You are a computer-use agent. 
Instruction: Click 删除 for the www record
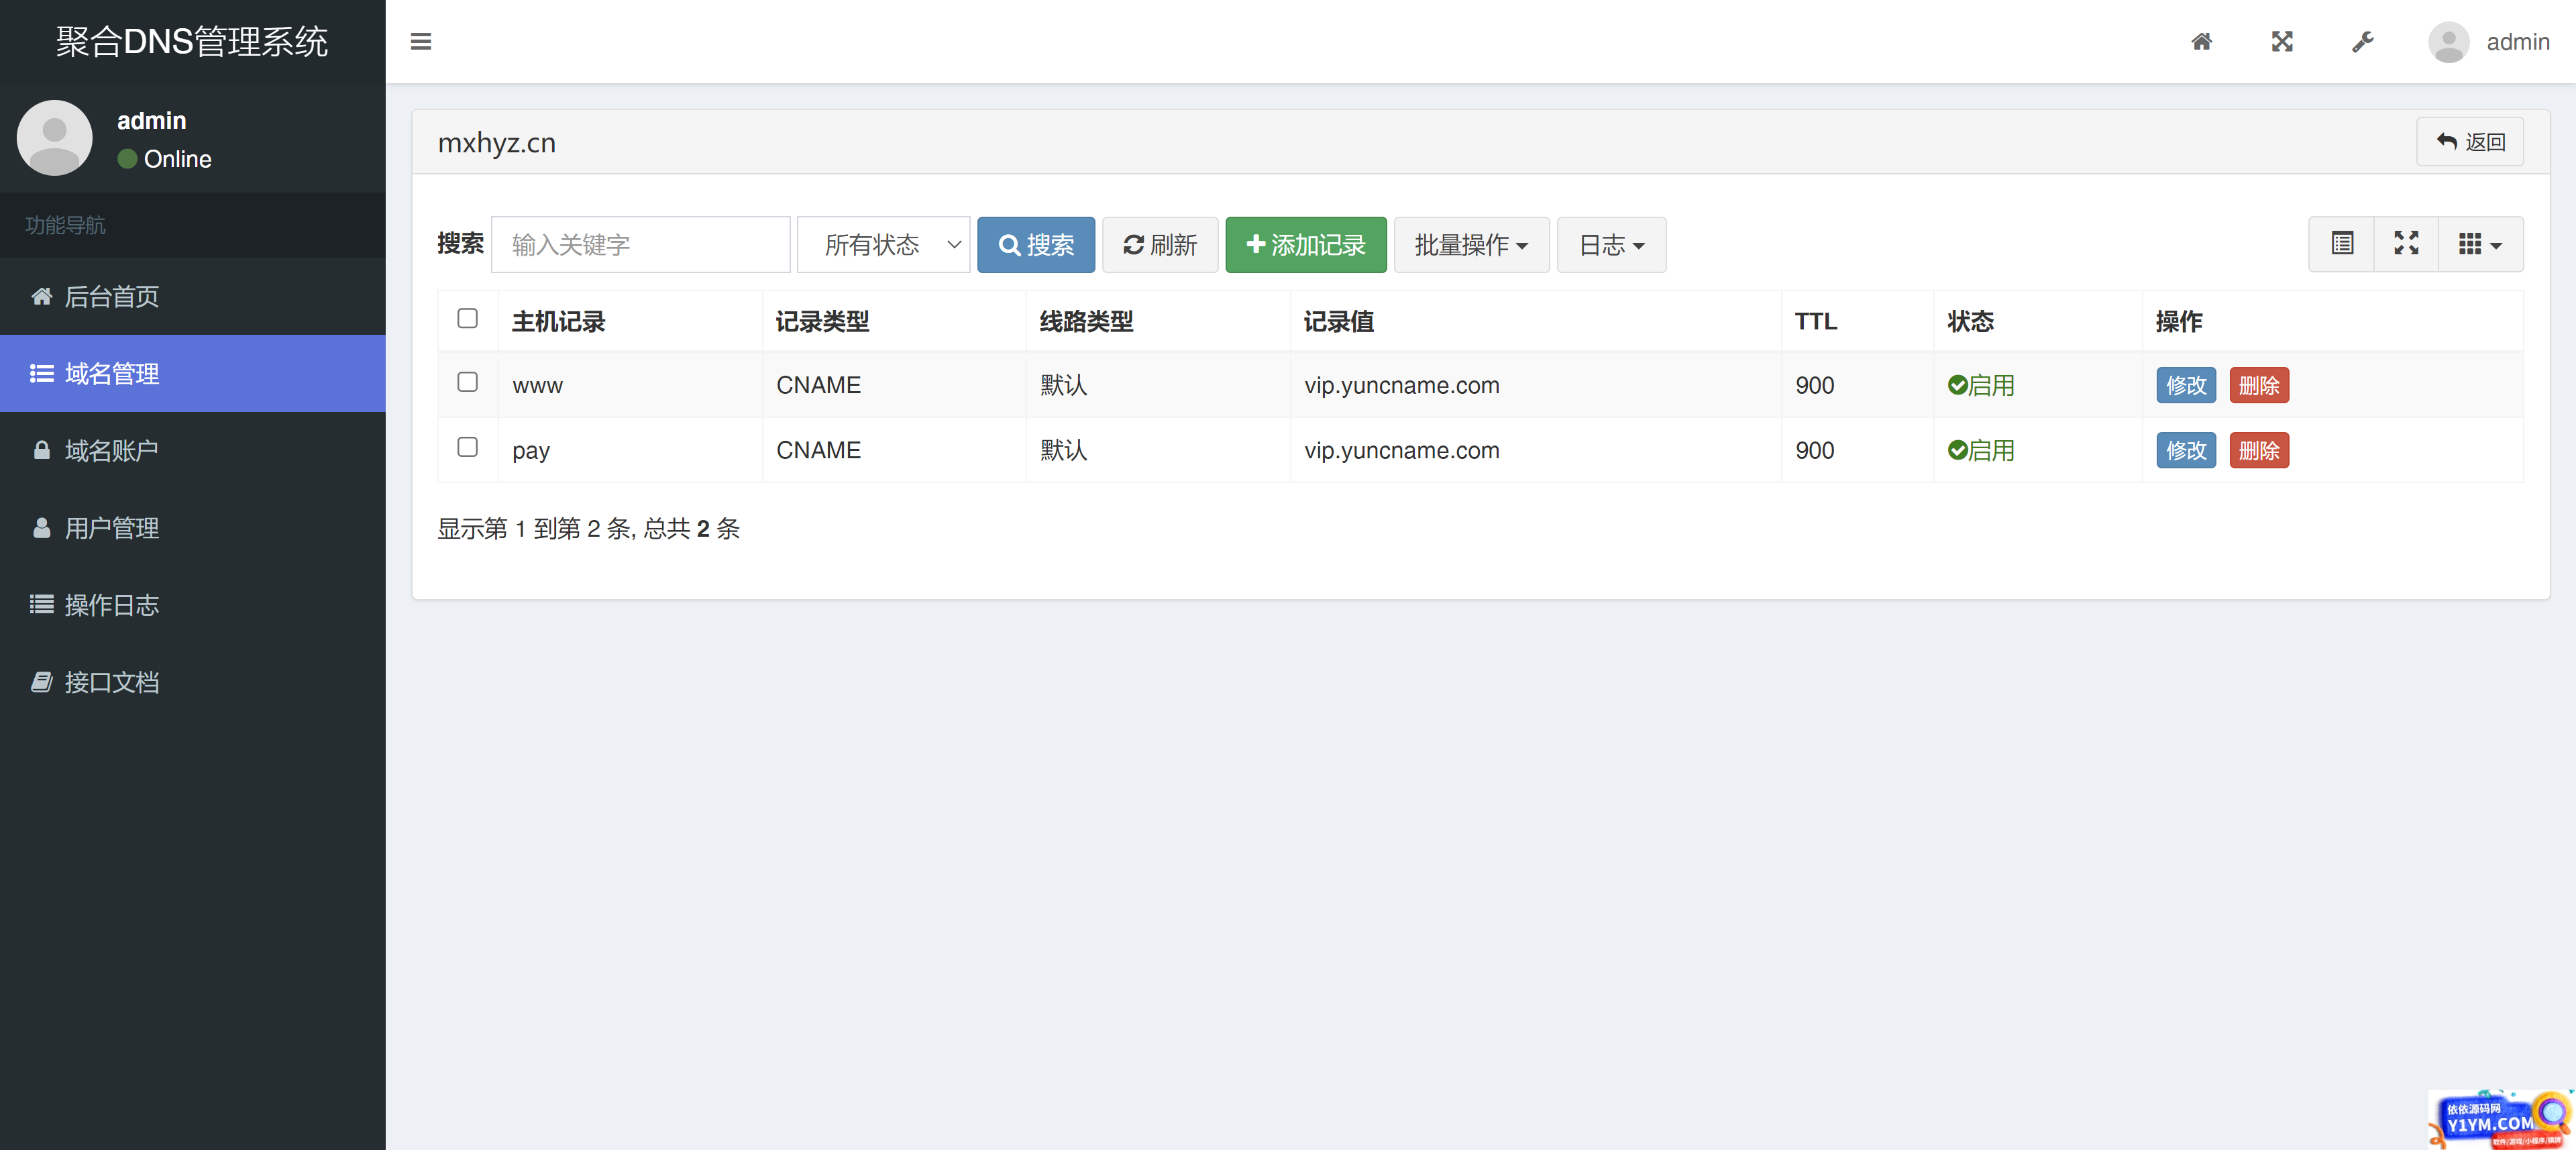[2259, 385]
